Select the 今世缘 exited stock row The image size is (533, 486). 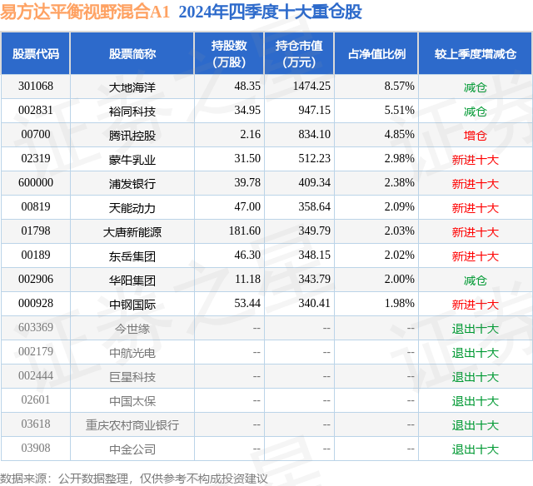266,328
